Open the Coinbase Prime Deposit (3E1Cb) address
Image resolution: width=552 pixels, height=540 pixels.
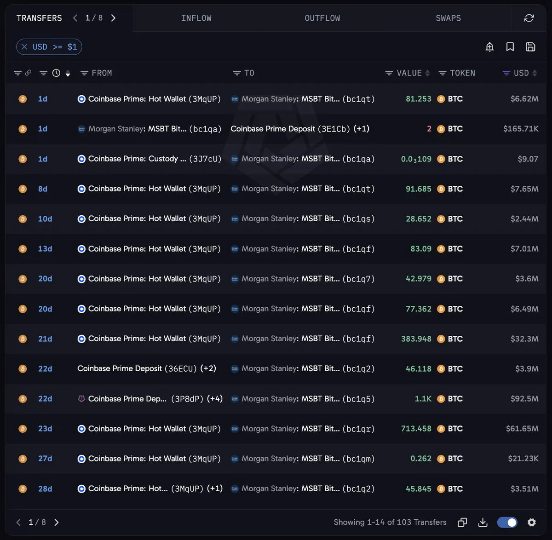pos(290,129)
